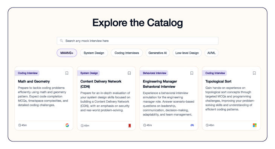The height and width of the screenshot is (149, 275).
Task: Bookmark the Engineering Manager Behavioral Interview card
Action: 192,73
